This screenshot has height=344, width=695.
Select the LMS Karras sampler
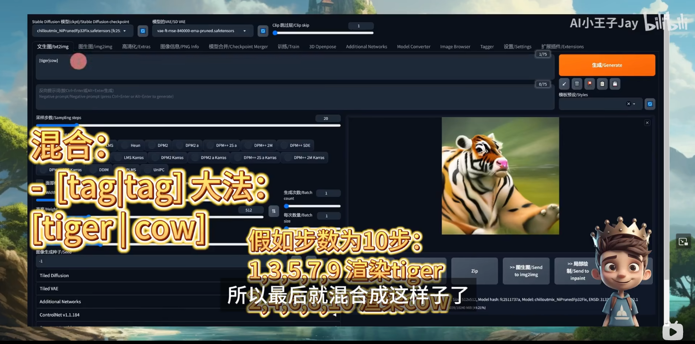(129, 158)
